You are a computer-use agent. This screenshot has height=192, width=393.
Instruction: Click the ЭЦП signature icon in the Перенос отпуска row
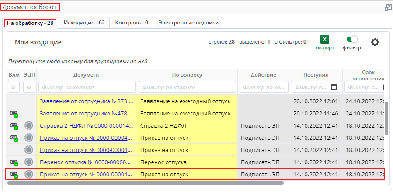[x=29, y=162]
